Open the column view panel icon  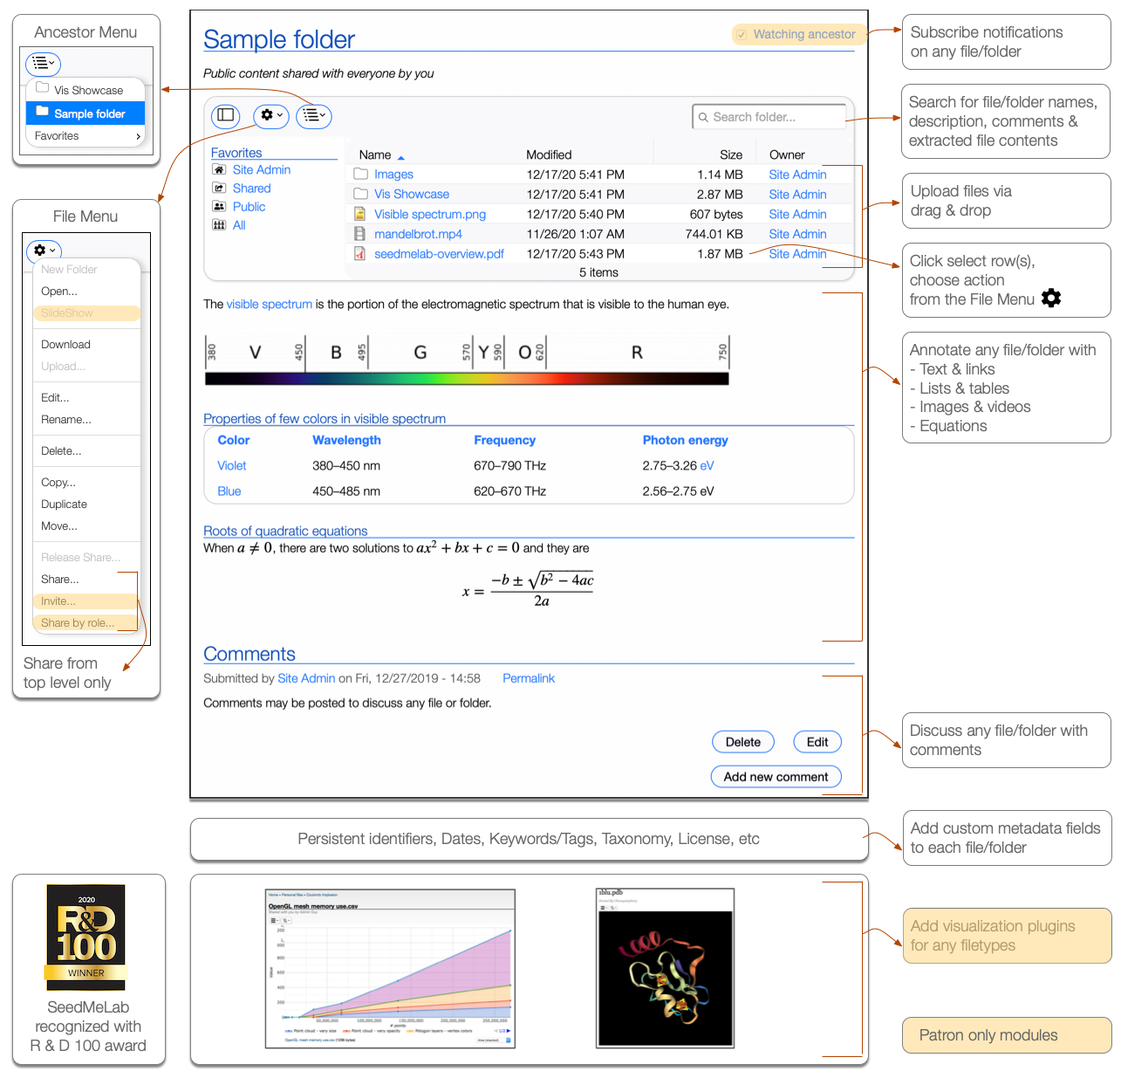coord(225,115)
